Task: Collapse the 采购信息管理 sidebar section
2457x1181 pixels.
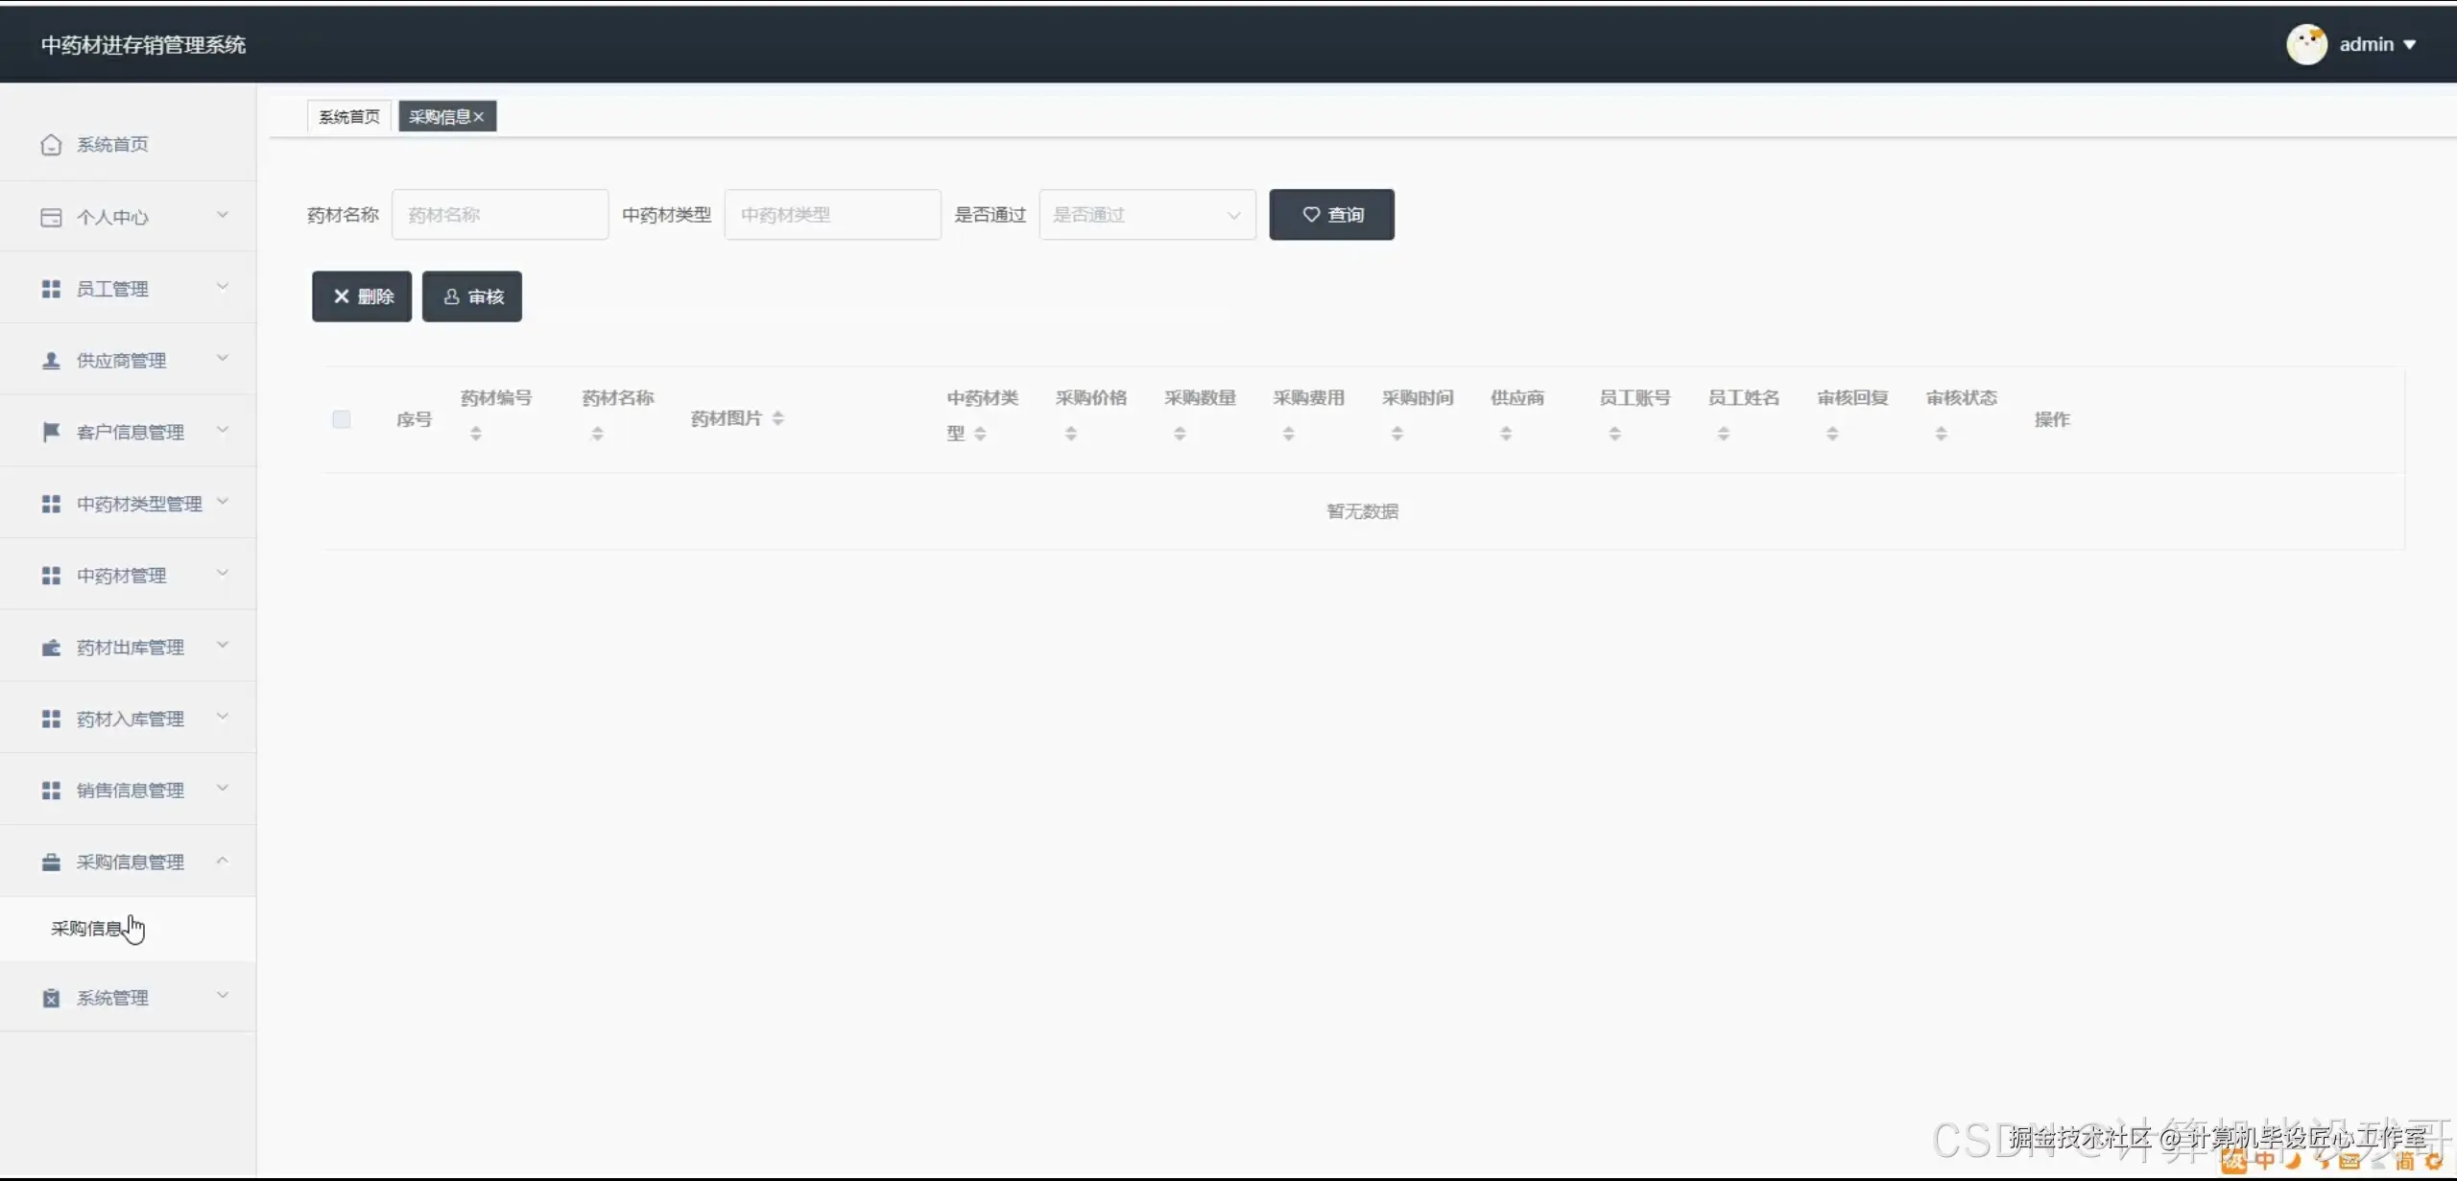Action: click(x=128, y=862)
